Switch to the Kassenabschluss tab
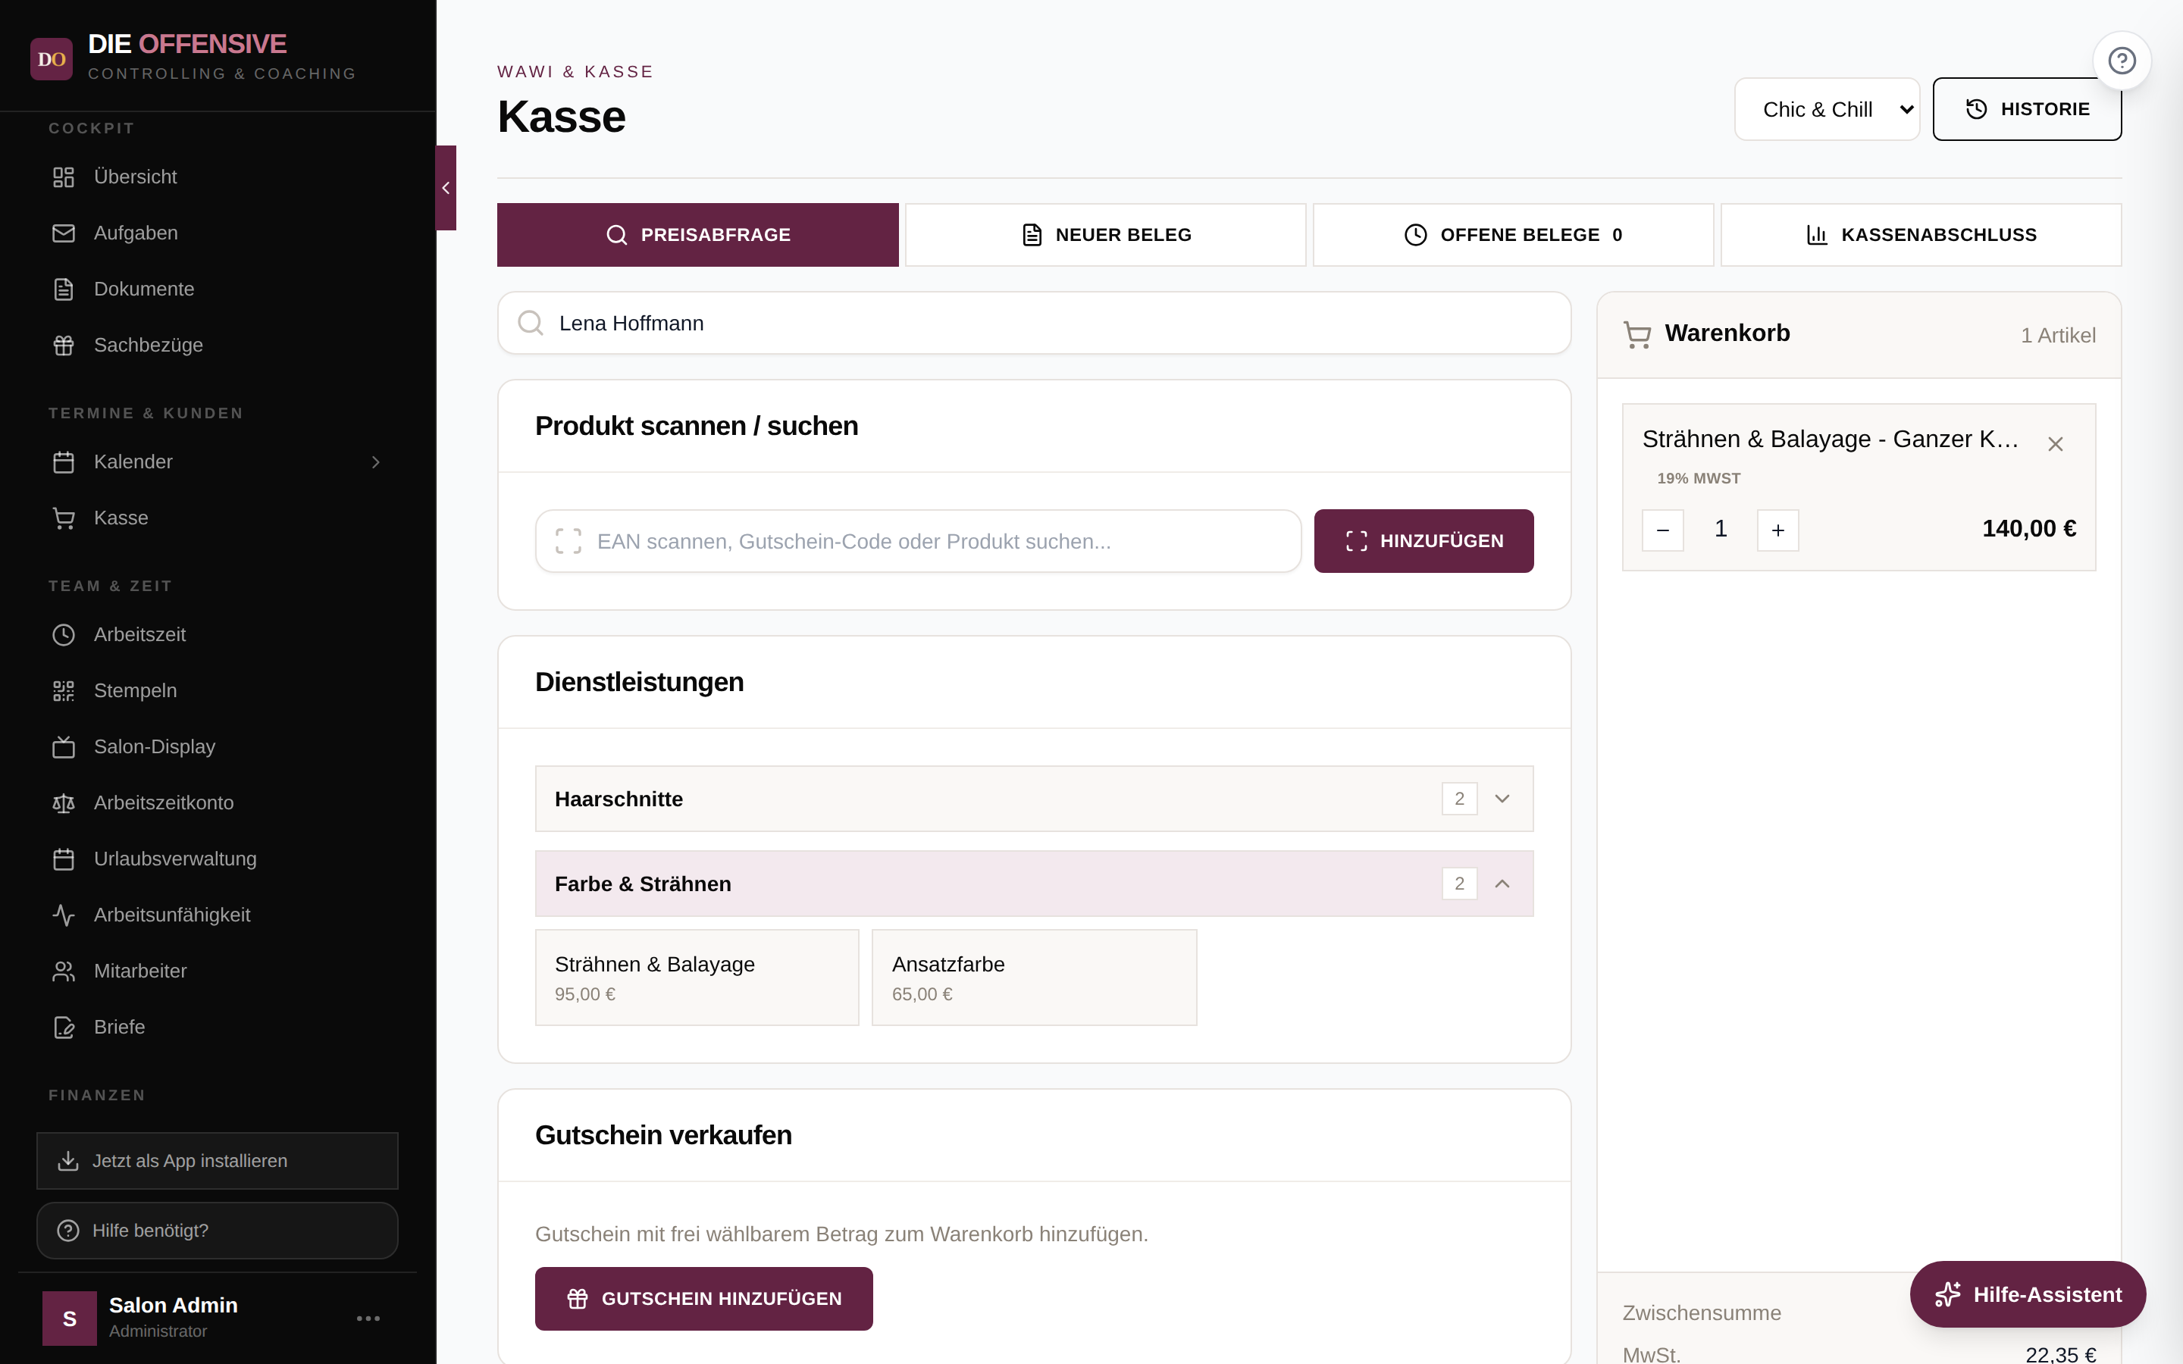The height and width of the screenshot is (1364, 2183). coord(1921,235)
